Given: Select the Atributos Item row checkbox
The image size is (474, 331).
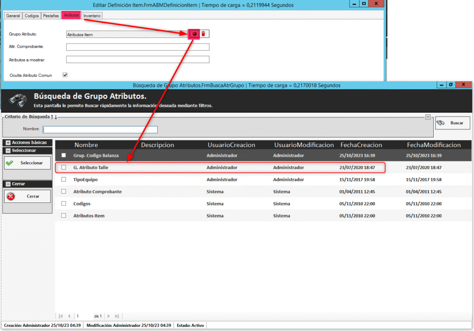Looking at the screenshot, I should 64,215.
